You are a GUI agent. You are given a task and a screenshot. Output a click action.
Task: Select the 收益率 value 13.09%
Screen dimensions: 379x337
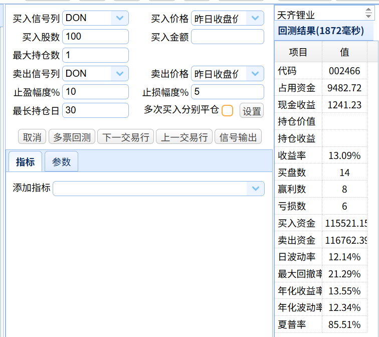[x=345, y=155]
